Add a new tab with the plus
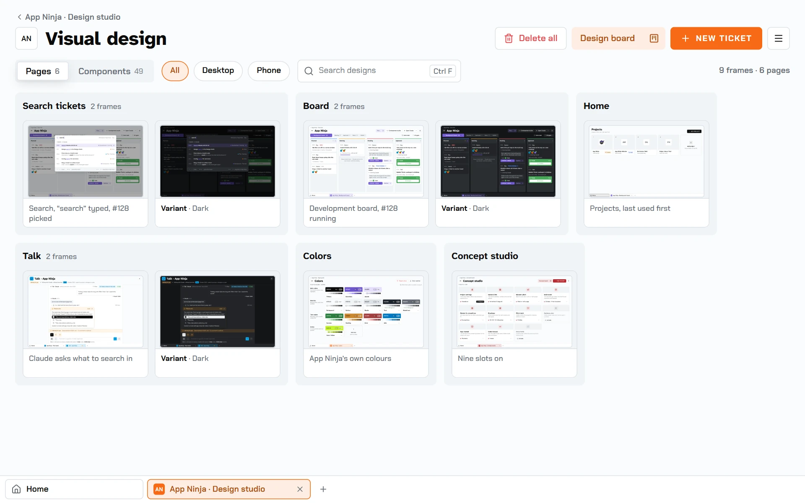Viewport: 805px width, 503px height. 323,489
